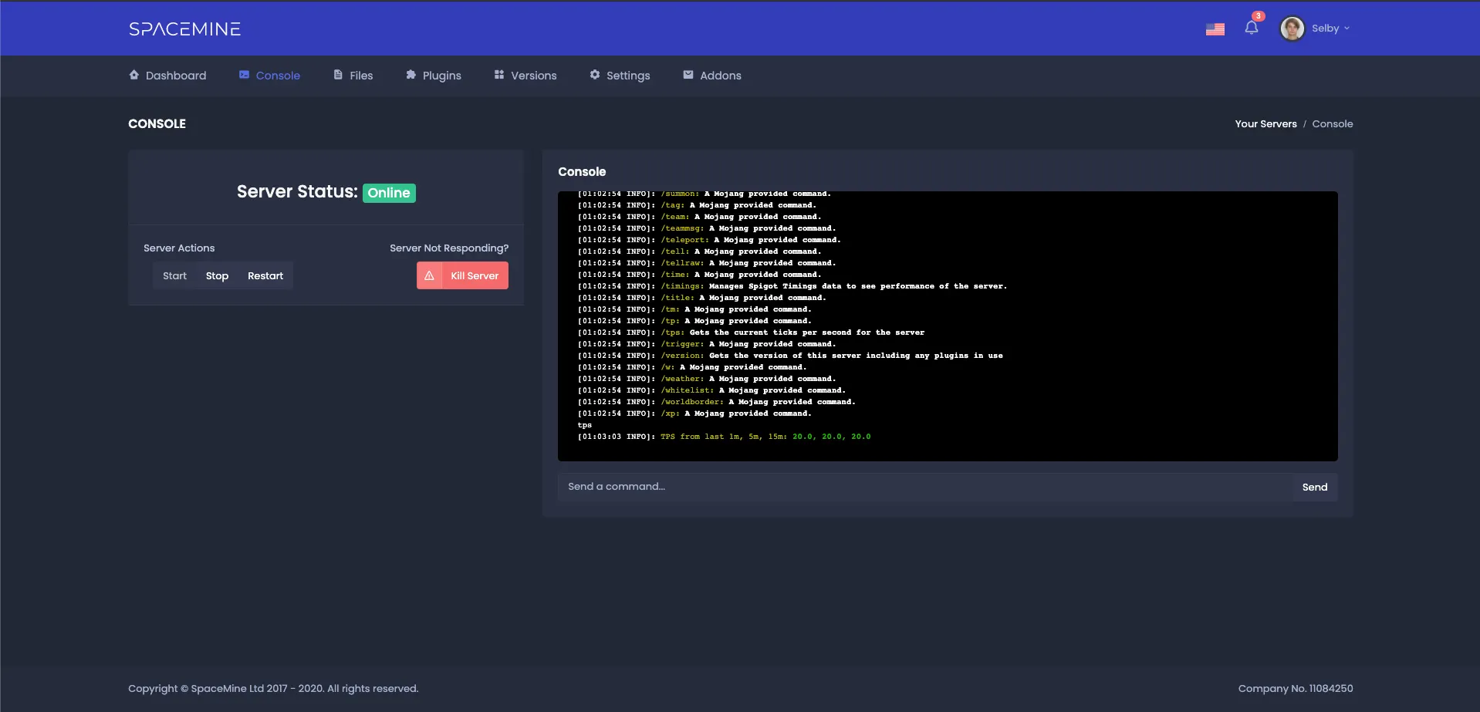Click the Plugins puzzle icon
The width and height of the screenshot is (1480, 712).
pyautogui.click(x=411, y=75)
